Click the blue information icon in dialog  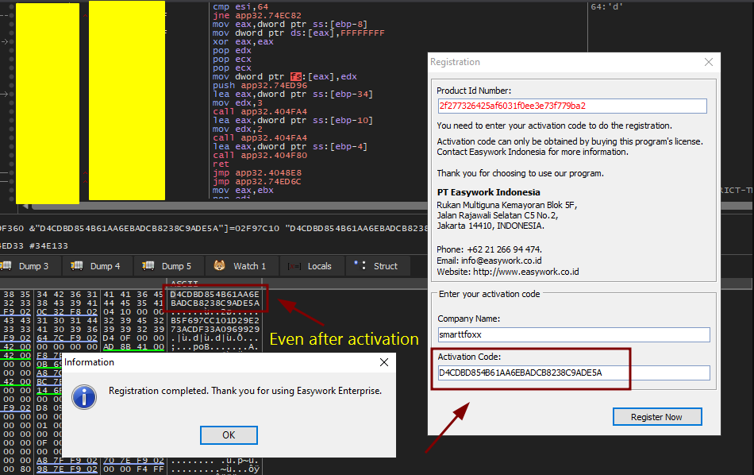84,397
